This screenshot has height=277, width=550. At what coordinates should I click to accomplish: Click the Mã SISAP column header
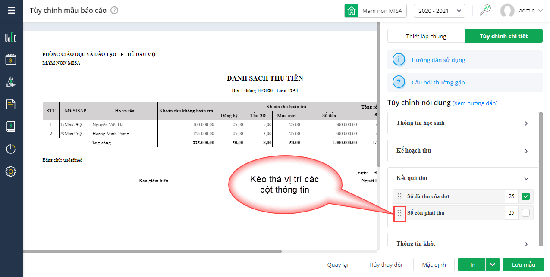pos(75,111)
